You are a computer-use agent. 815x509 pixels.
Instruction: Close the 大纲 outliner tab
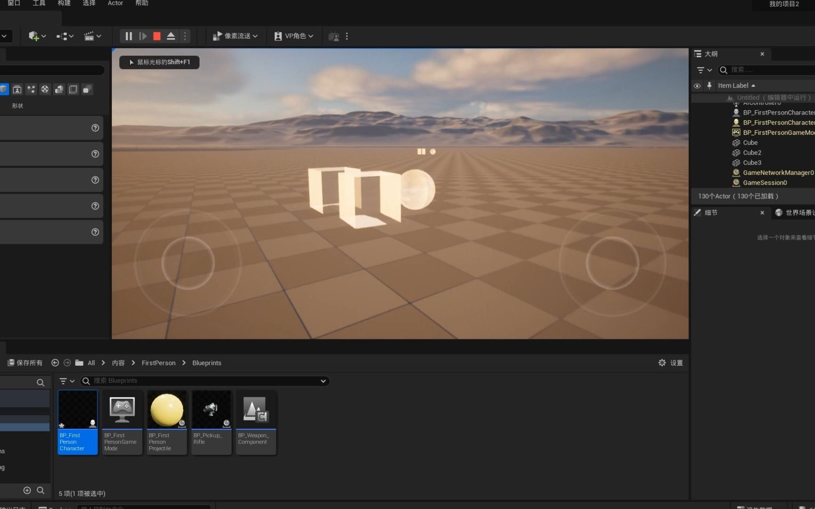pyautogui.click(x=762, y=54)
